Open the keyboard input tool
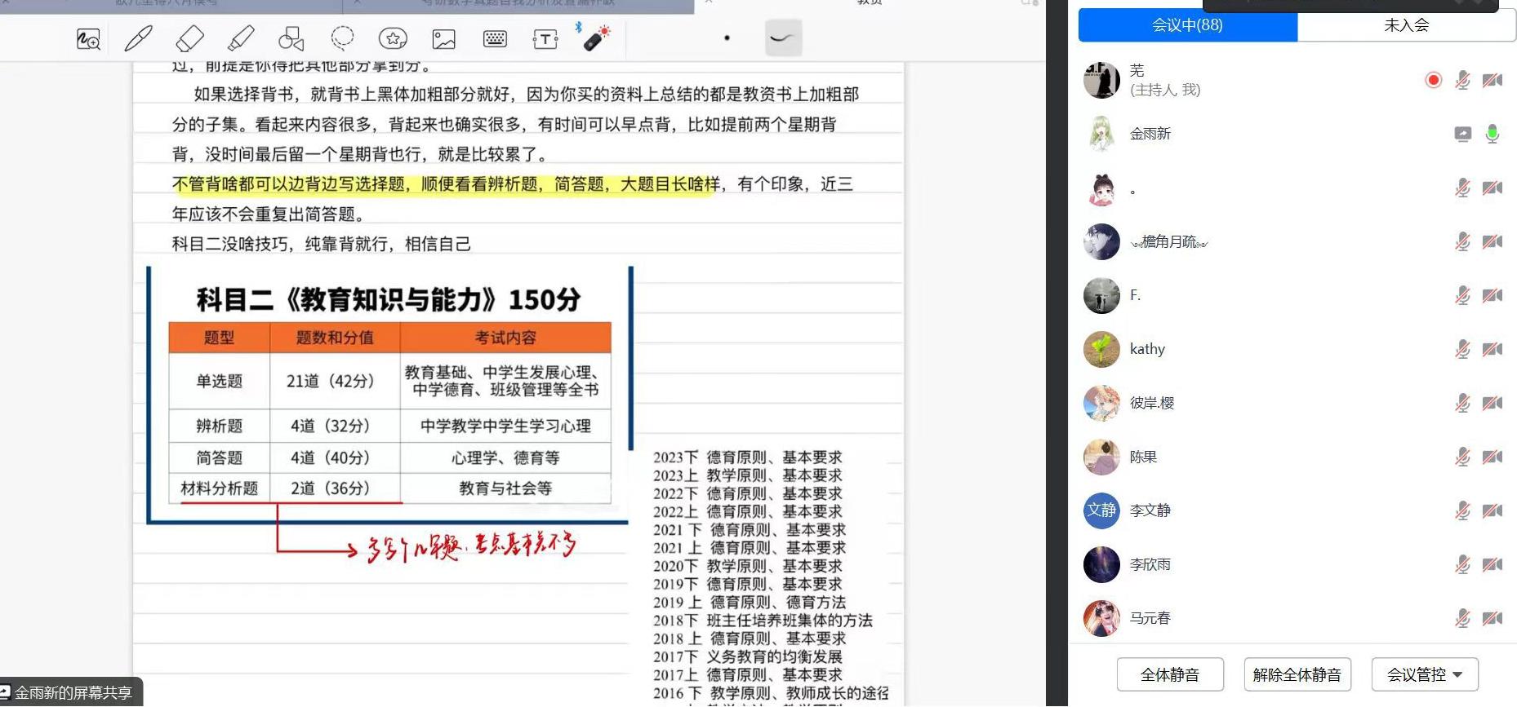 click(495, 38)
